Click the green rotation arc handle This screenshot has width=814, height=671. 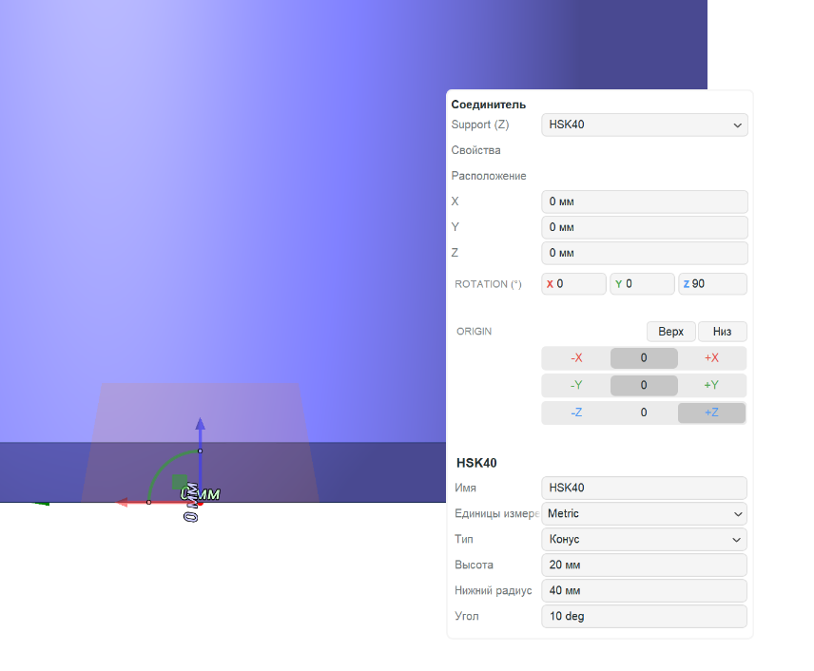coord(161,465)
